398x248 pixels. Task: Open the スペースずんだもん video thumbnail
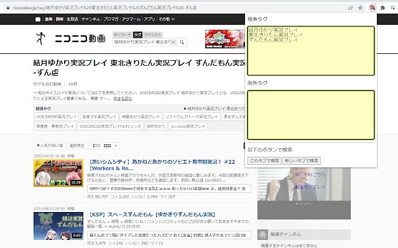(58, 226)
